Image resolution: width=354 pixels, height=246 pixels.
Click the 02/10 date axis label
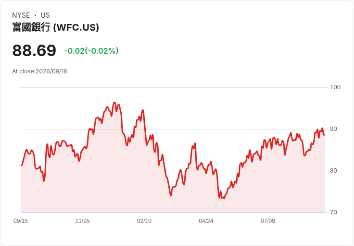pyautogui.click(x=144, y=221)
